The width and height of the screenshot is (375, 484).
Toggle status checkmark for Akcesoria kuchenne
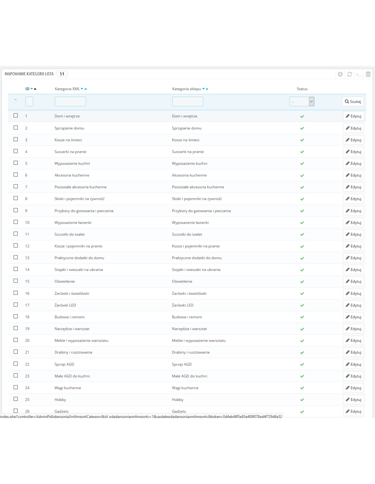pos(302,176)
